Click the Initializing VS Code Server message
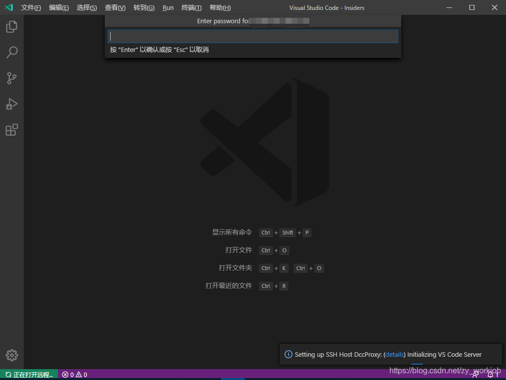This screenshot has width=506, height=380. [x=444, y=354]
